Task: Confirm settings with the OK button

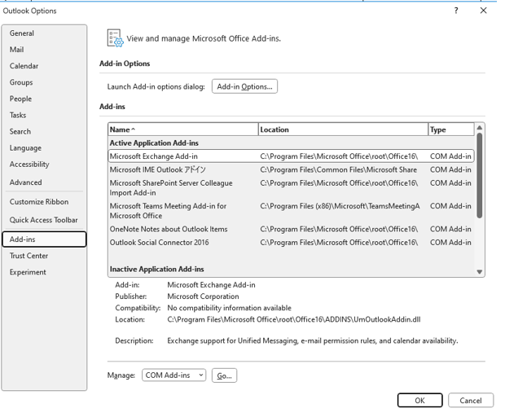Action: (419, 401)
